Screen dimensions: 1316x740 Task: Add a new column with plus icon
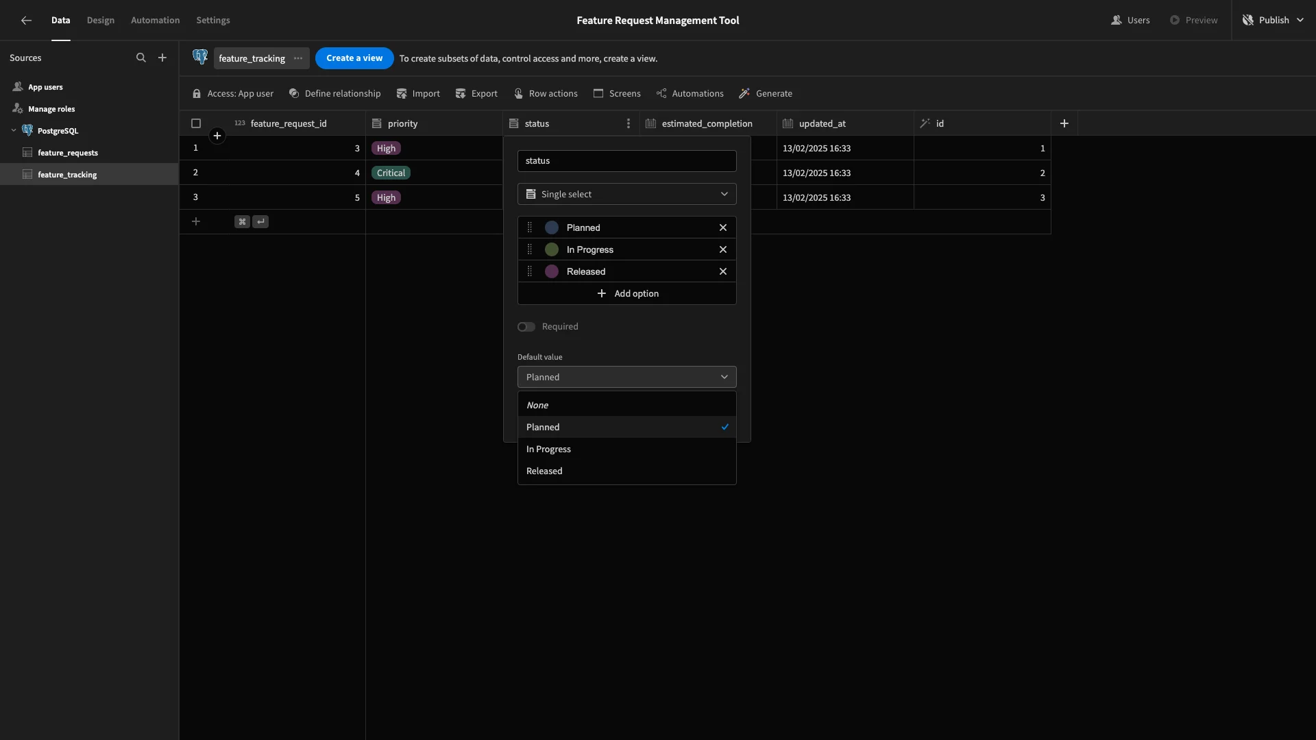click(x=1064, y=123)
